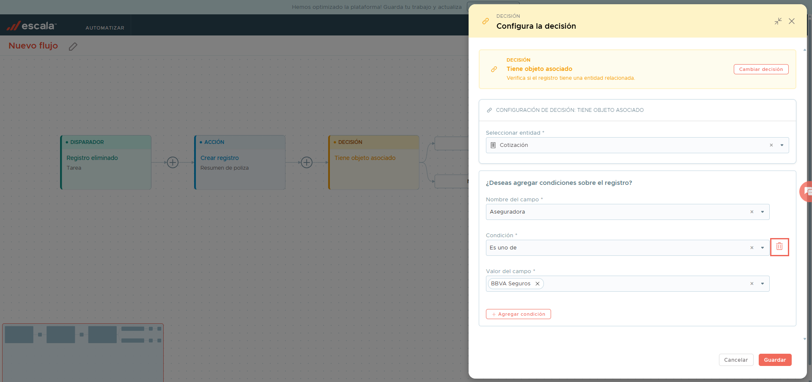This screenshot has width=812, height=382.
Task: Click the Nuevo flujo title
Action: click(33, 46)
